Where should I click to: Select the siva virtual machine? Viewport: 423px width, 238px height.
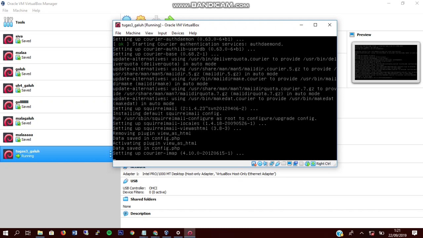[56, 39]
